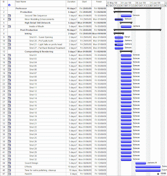Screen dimensions: 167x176
Task: Click the indicator icon for Shot 20 - Prof pulls tooth
Action: 10,41
